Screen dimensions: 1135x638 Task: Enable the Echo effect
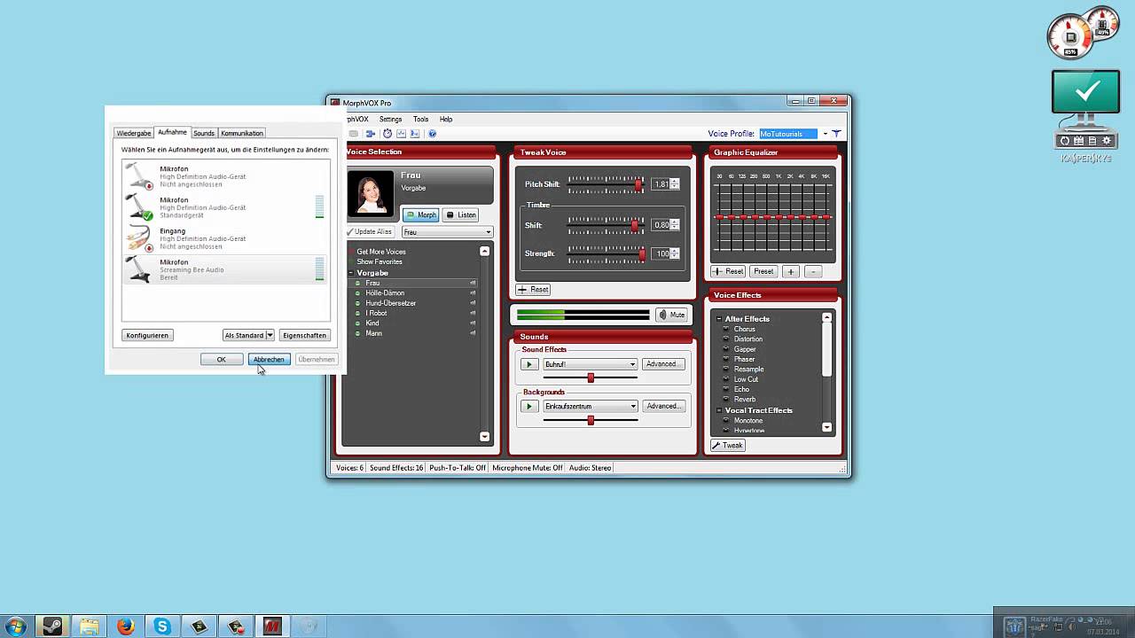point(741,390)
